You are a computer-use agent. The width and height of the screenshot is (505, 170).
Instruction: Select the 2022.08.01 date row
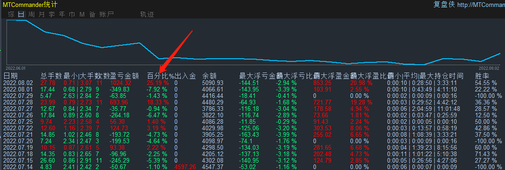tap(252, 89)
